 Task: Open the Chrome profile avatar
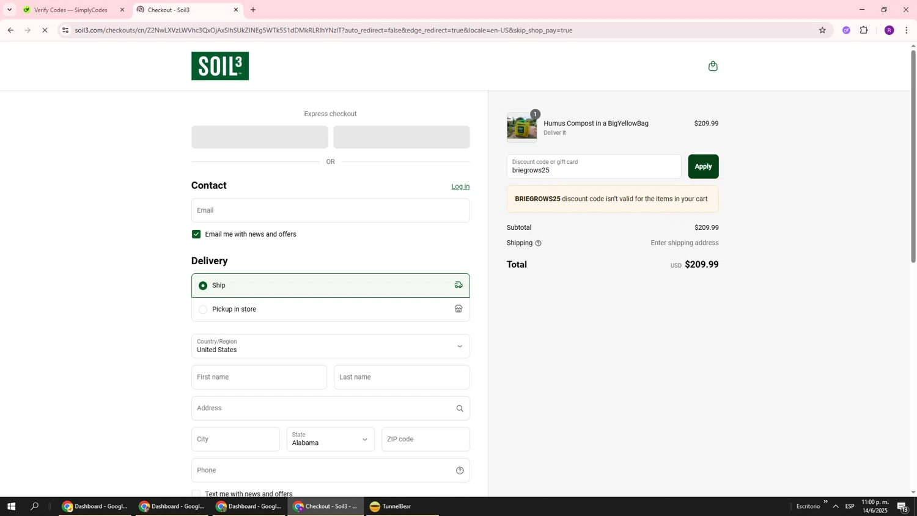tap(889, 30)
